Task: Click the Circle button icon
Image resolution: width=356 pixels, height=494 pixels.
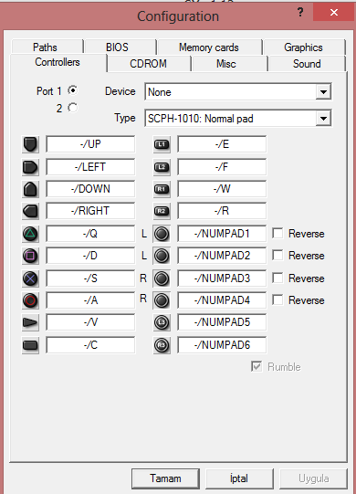Action: [30, 300]
